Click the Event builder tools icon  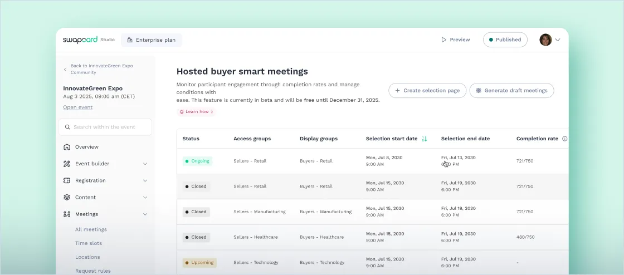click(x=67, y=164)
